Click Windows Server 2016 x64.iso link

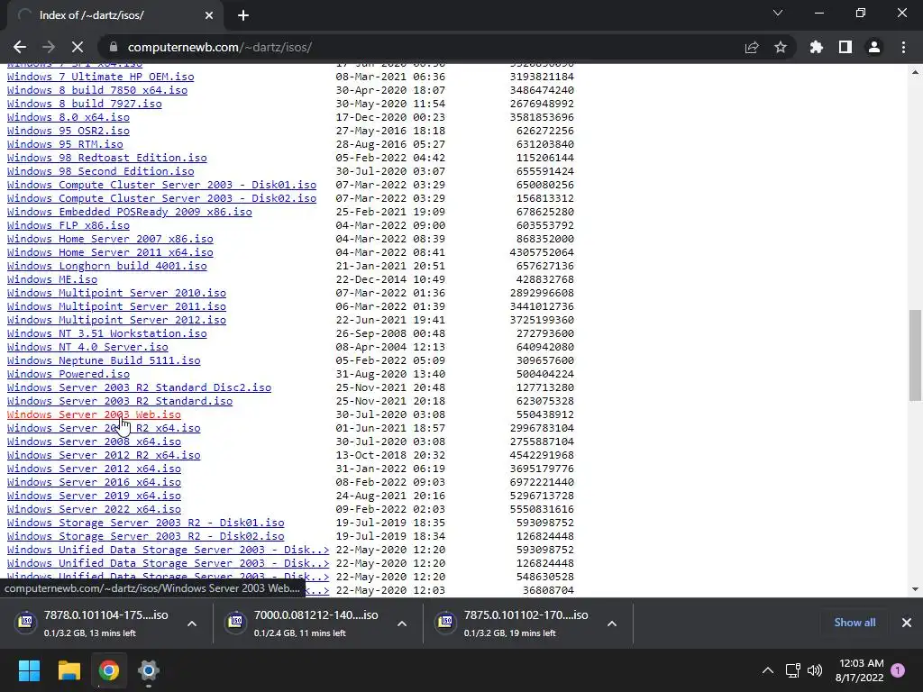pyautogui.click(x=94, y=483)
